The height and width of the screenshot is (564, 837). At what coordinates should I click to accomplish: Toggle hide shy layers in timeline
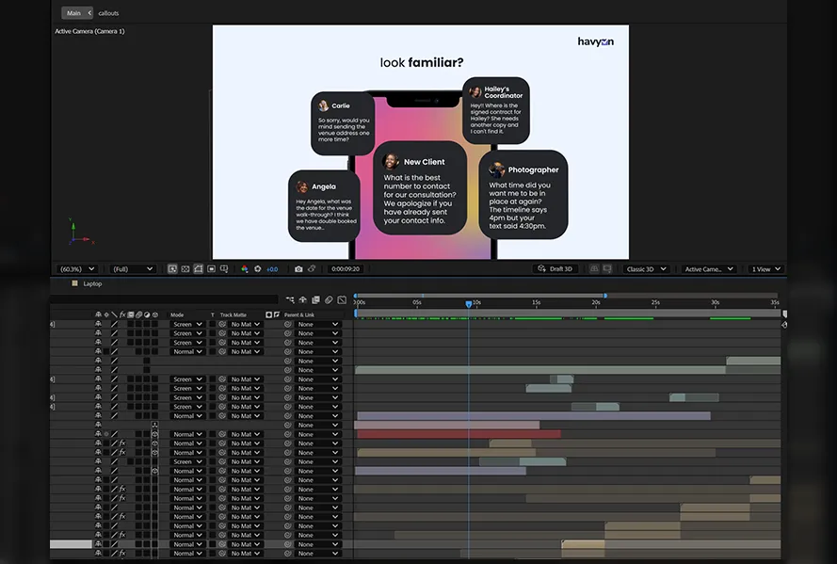tap(302, 299)
